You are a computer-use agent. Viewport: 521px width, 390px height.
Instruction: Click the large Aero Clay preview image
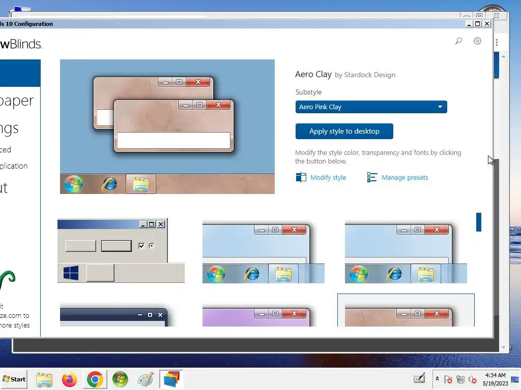click(x=167, y=126)
